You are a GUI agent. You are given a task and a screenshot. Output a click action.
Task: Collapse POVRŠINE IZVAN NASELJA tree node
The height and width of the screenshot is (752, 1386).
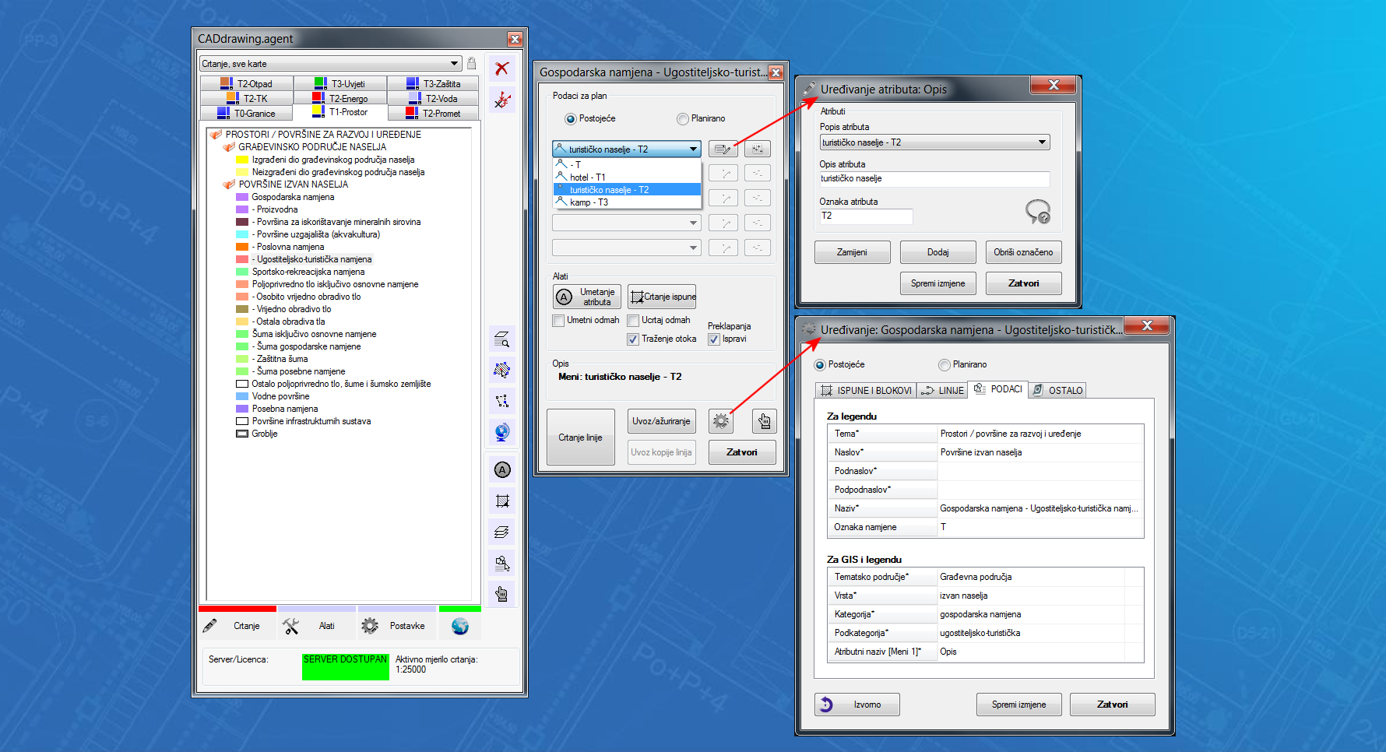coord(229,184)
